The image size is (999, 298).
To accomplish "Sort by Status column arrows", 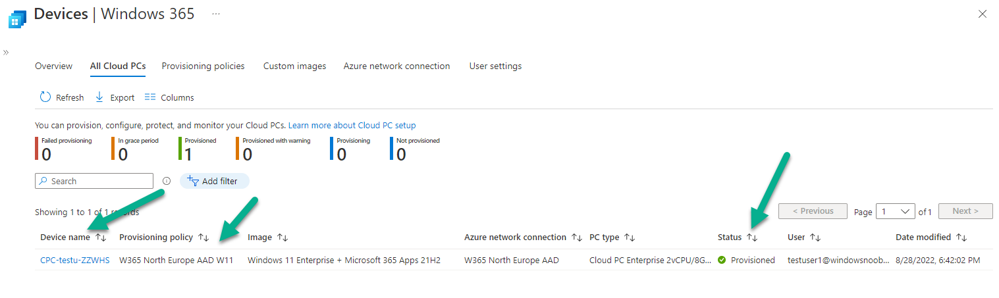I will 752,237.
